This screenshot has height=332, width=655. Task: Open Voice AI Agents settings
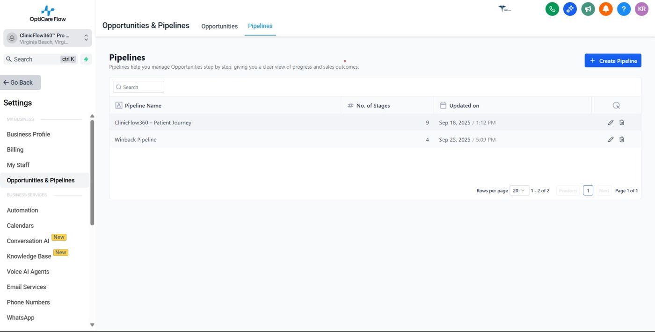click(28, 272)
